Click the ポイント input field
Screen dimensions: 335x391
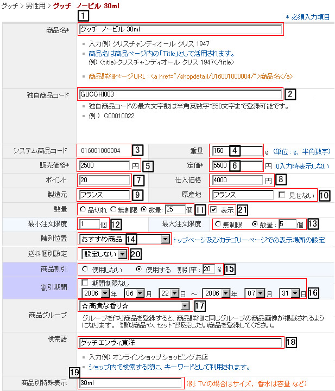point(105,180)
